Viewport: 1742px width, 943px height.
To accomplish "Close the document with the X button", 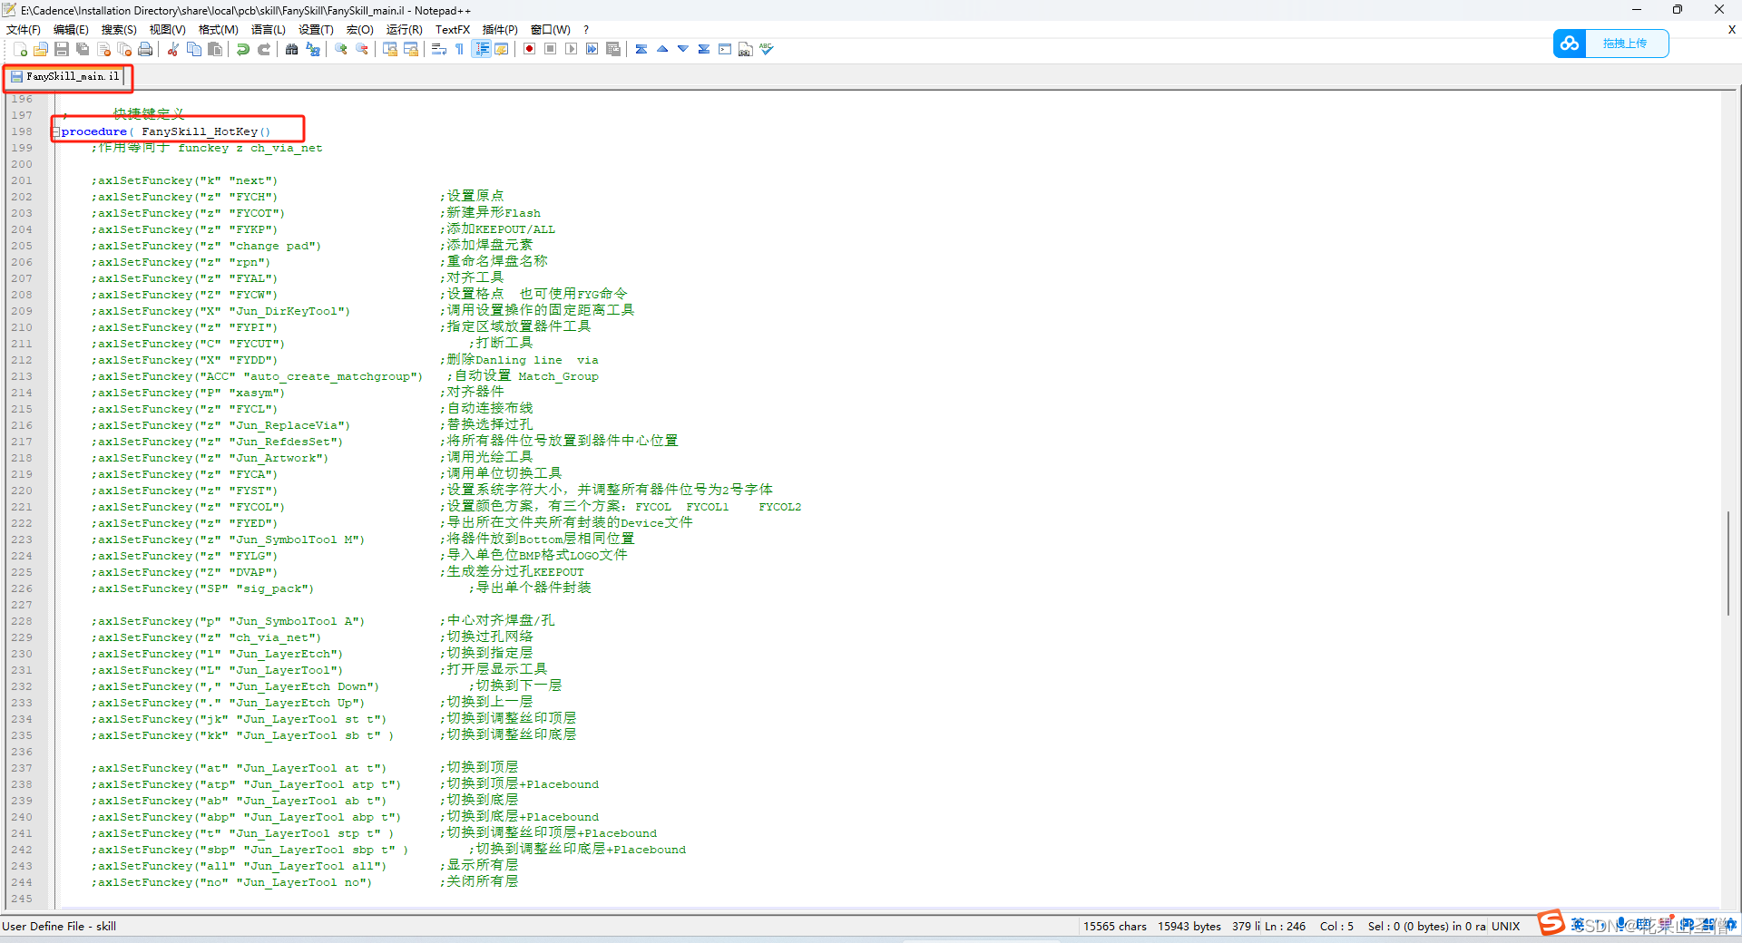I will point(1732,30).
